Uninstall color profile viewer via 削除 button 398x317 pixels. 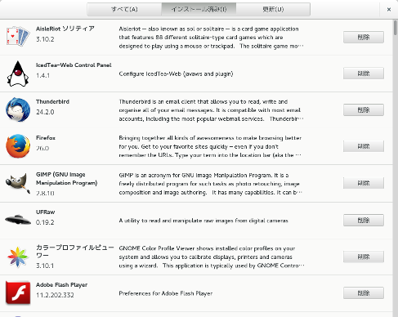[x=364, y=257]
